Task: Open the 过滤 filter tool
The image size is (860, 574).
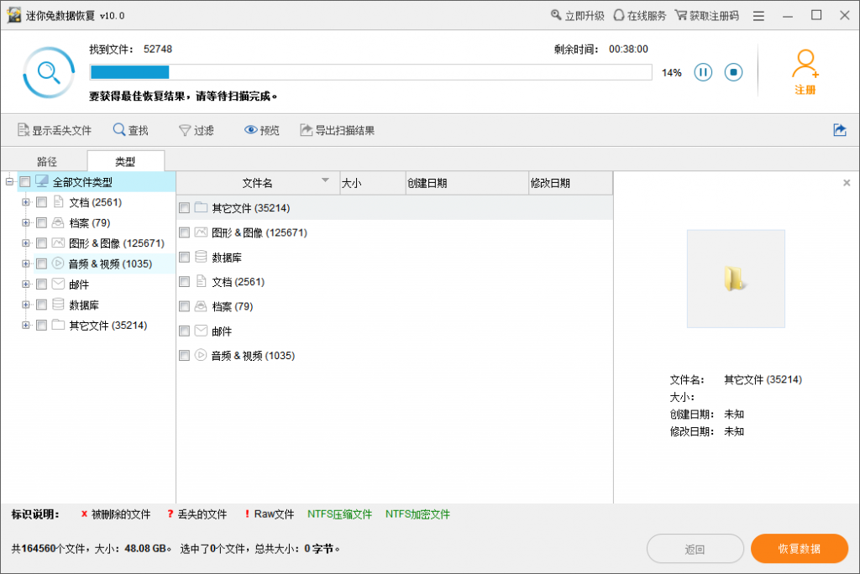Action: pyautogui.click(x=196, y=130)
